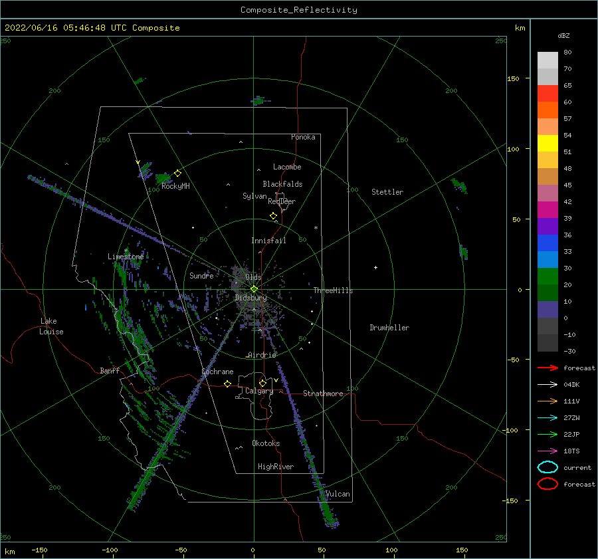Viewport: 598px width, 559px height.
Task: Click the orange 111V arrow icon
Action: [548, 401]
